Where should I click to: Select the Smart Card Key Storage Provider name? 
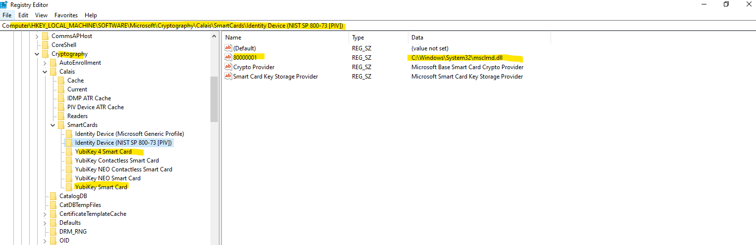coord(275,77)
